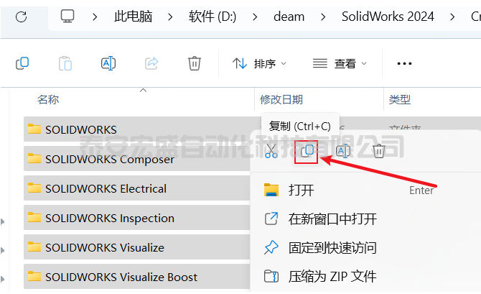Click the toolbar delete trash icon
This screenshot has height=294, width=481.
[x=194, y=63]
